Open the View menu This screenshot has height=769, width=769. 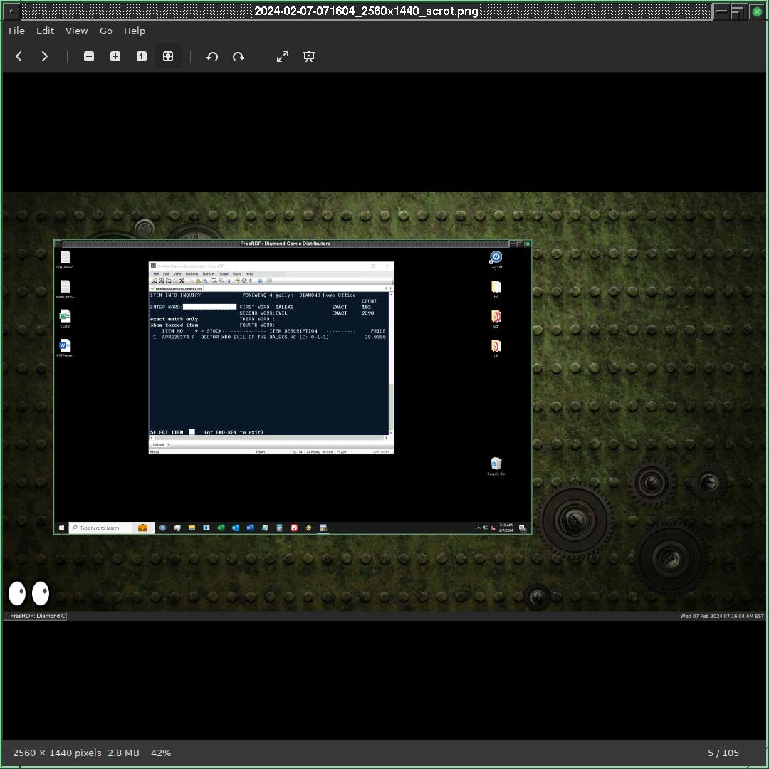click(77, 31)
